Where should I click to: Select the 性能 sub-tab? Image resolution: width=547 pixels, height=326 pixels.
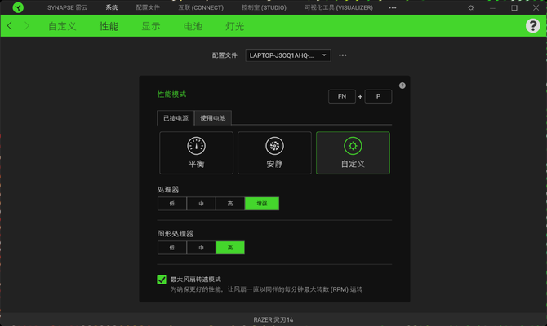109,26
